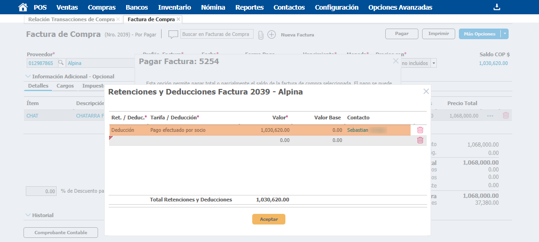Open the Reportes menu

249,7
